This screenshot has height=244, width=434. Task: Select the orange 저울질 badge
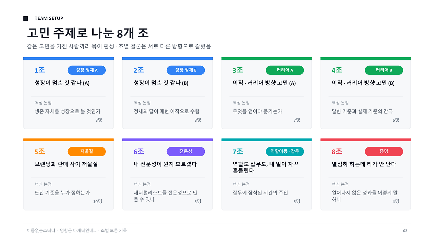[87, 151]
